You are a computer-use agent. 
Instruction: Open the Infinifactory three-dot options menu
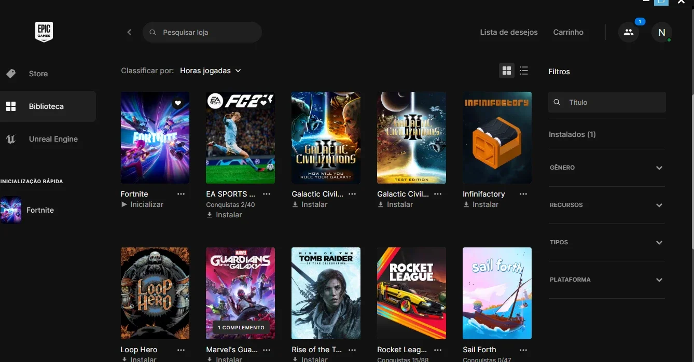[x=523, y=194]
